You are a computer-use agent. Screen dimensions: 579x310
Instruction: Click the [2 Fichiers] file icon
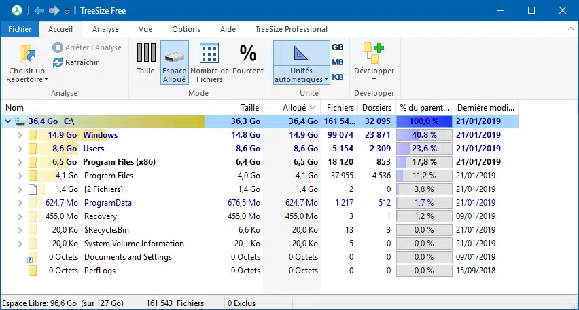(x=33, y=189)
